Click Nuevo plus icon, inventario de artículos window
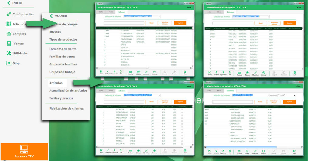This screenshot has height=161, width=311. click(x=247, y=152)
